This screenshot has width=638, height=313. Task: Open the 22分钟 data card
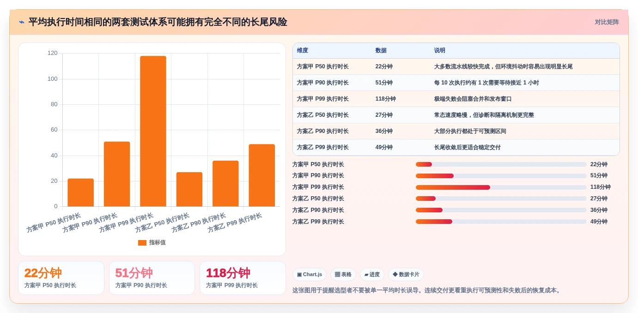click(x=61, y=278)
